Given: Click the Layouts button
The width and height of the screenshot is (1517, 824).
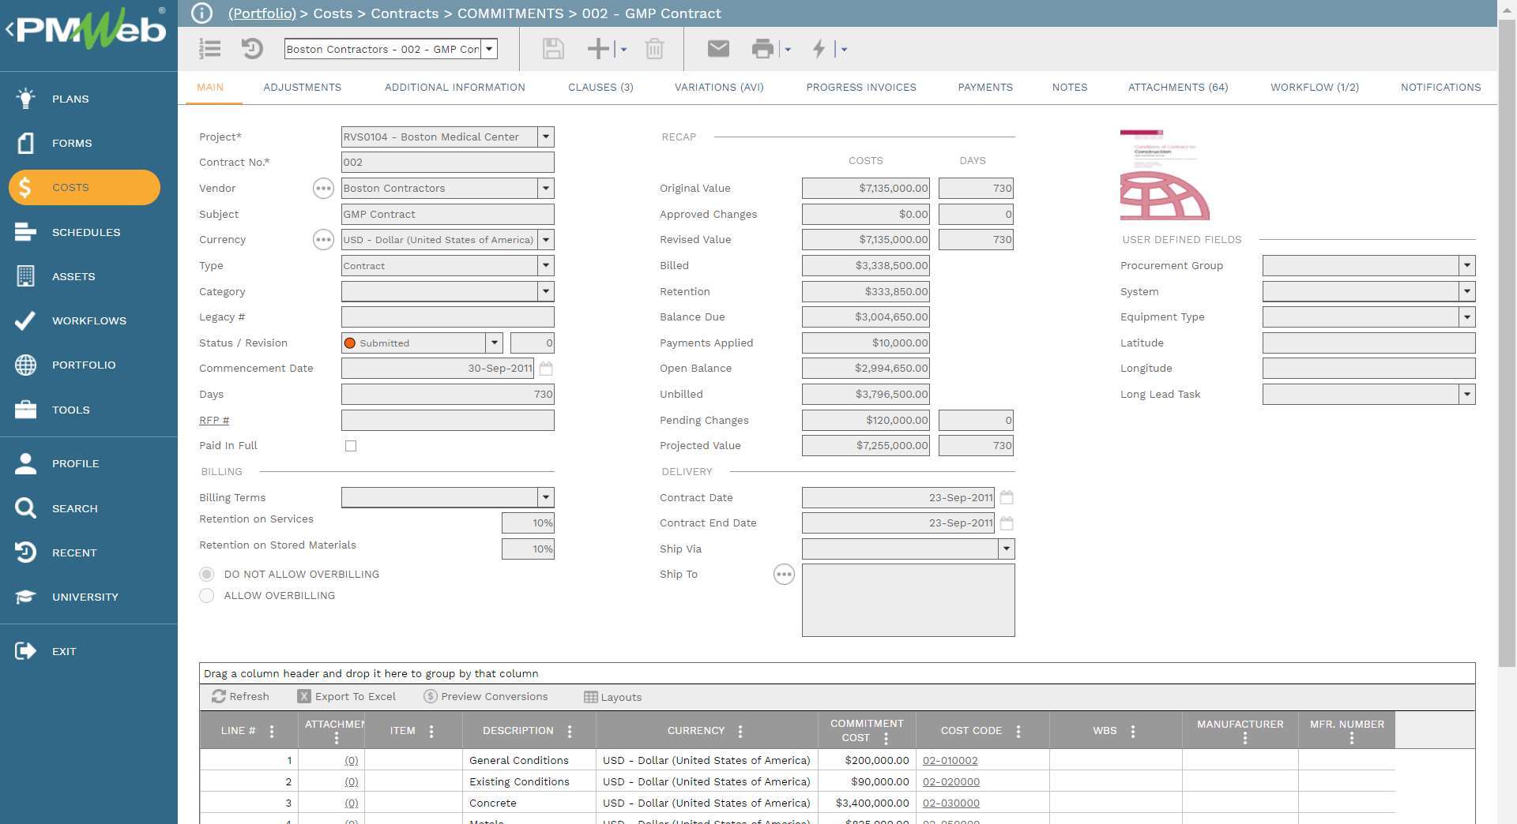Looking at the screenshot, I should 612,697.
